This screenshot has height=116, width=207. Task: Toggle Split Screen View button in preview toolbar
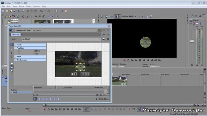[x=116, y=16]
